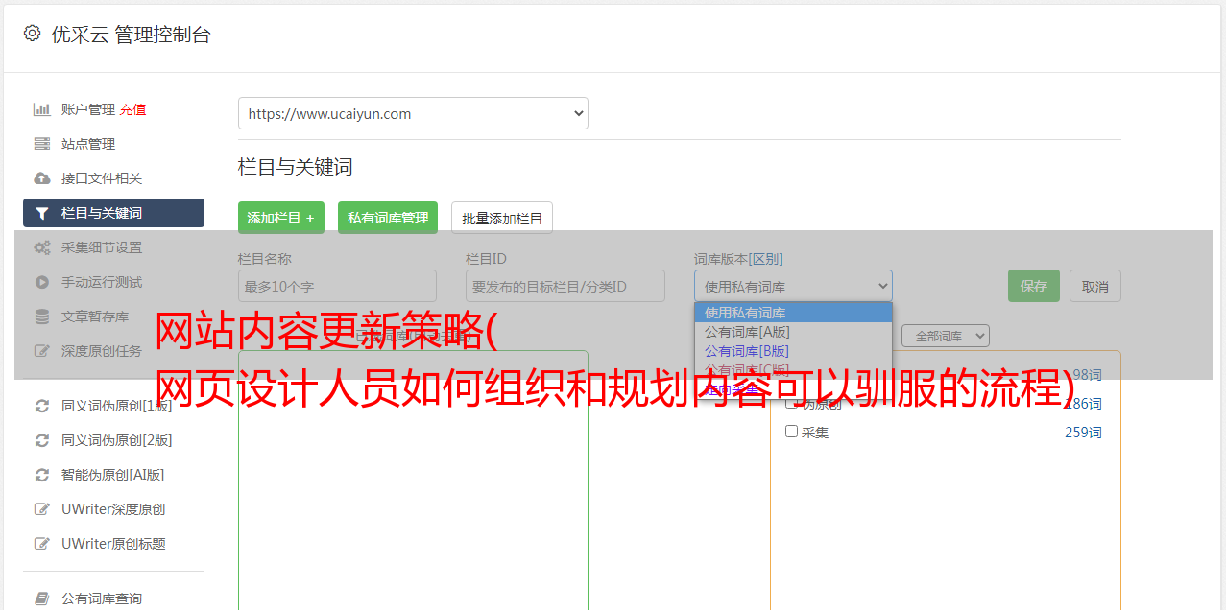1226x610 pixels.
Task: Click the edit icon for 深度原创任务
Action: point(41,351)
